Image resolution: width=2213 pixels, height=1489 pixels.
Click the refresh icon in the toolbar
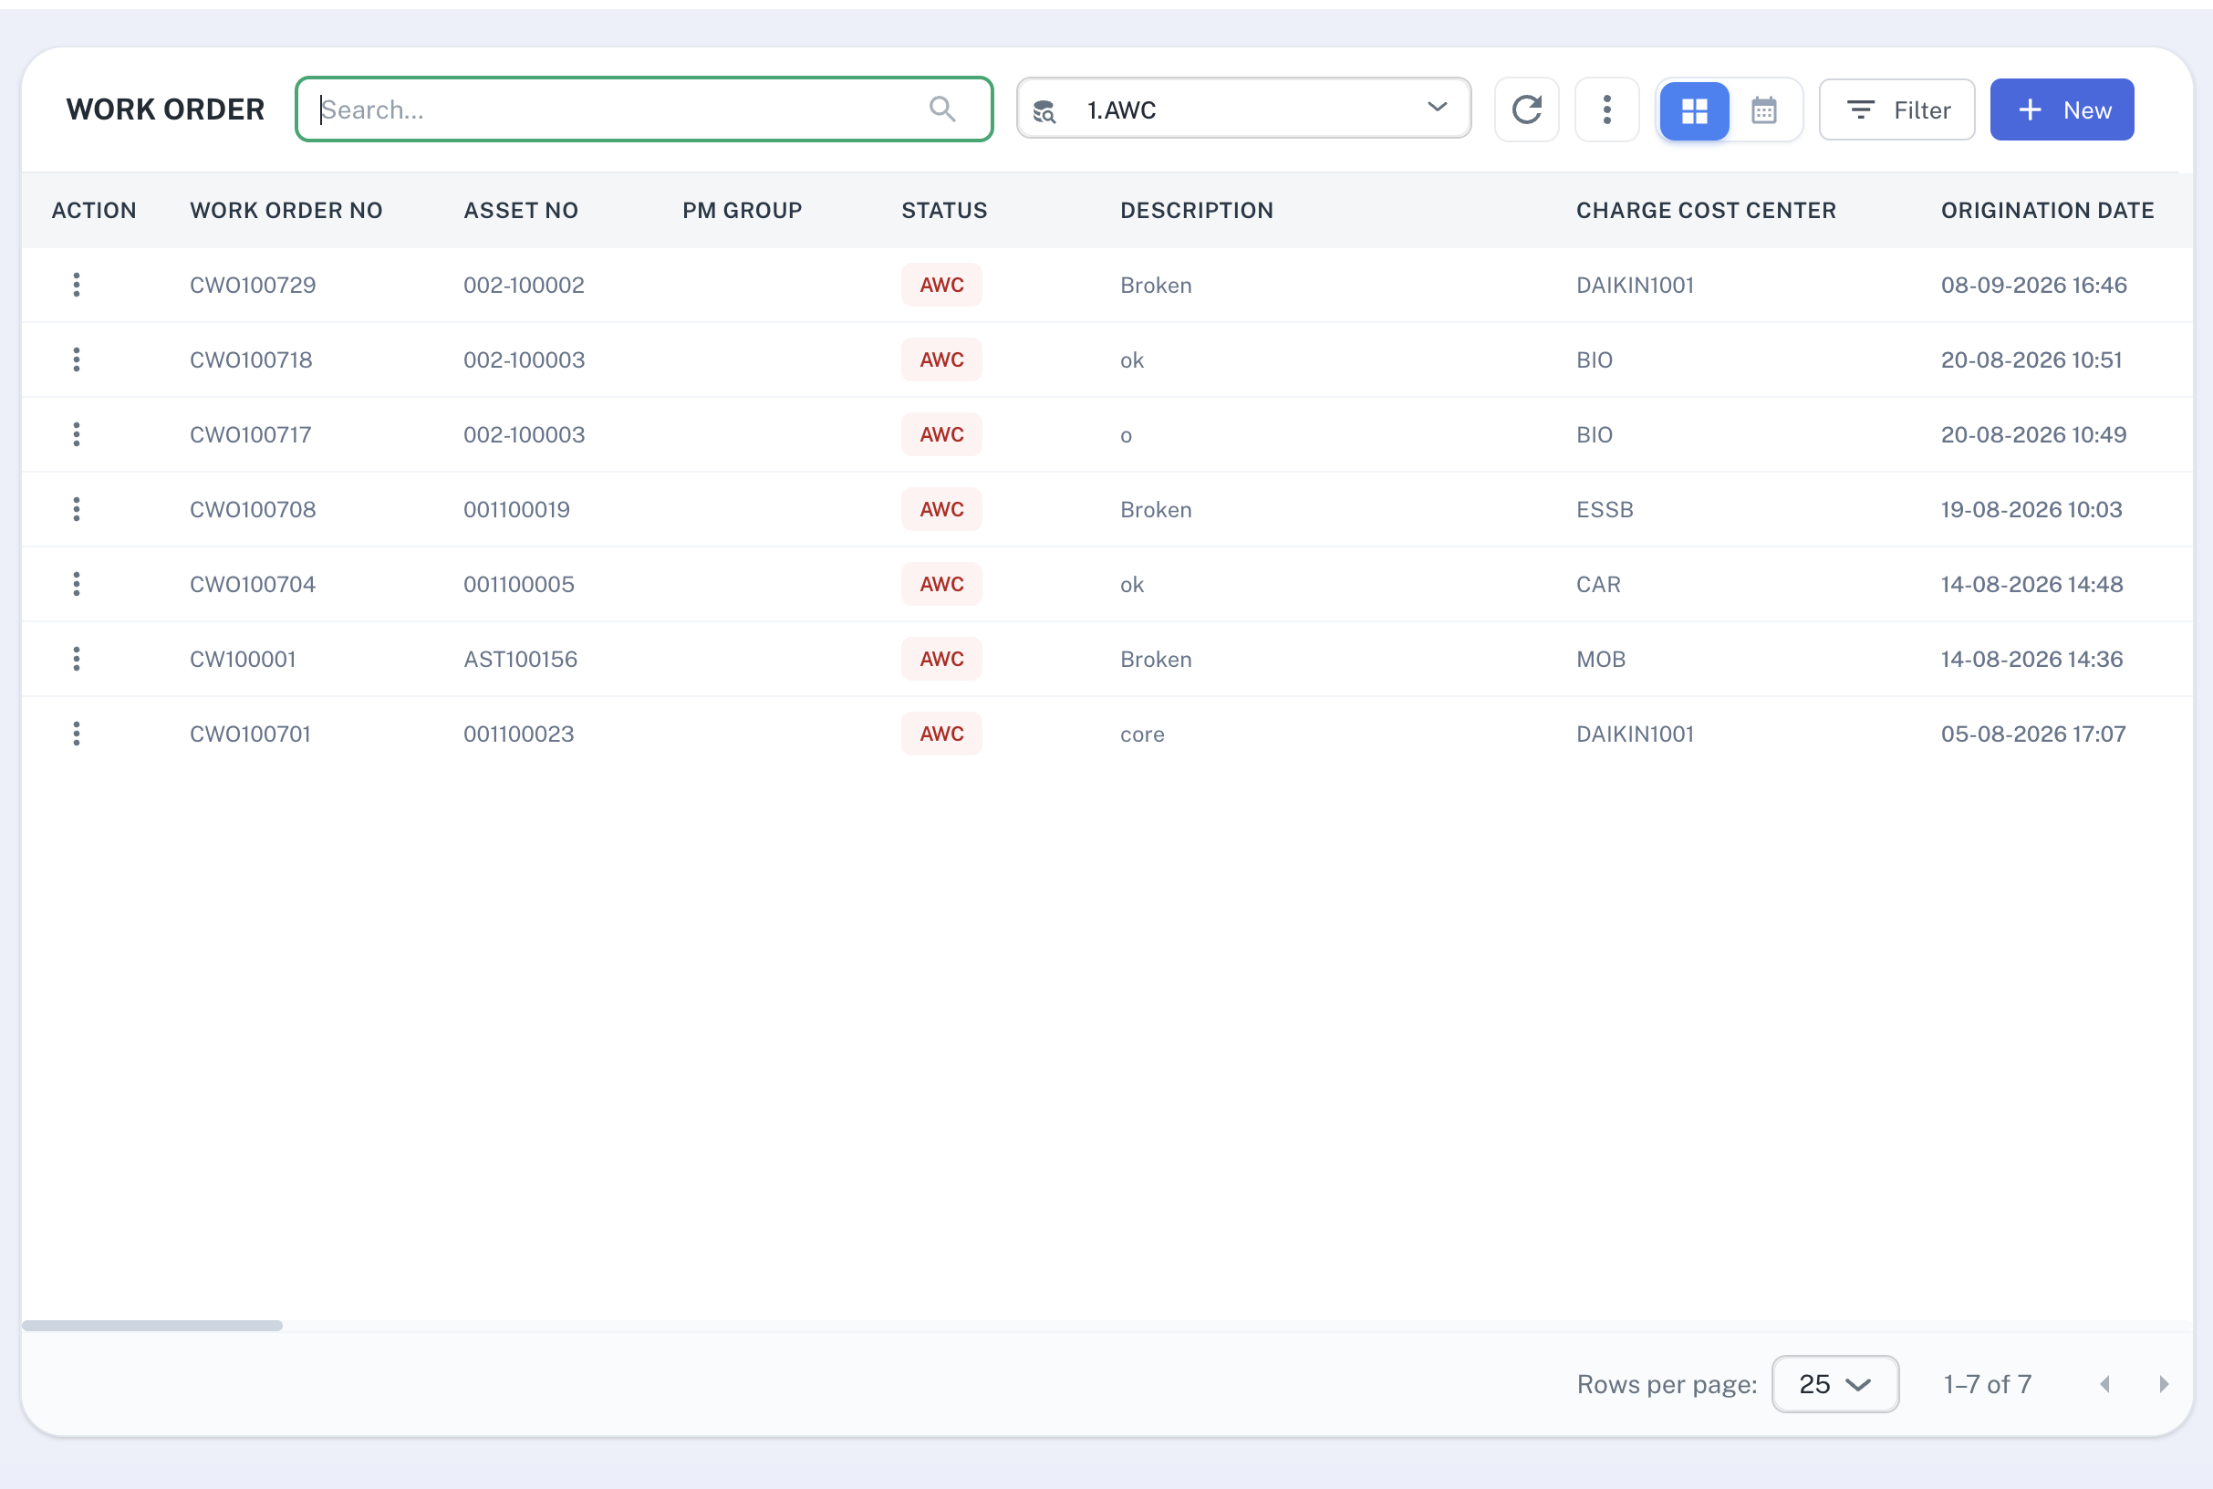(1525, 110)
